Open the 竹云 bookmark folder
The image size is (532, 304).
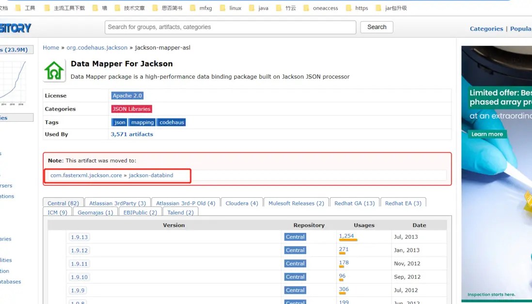click(x=286, y=8)
